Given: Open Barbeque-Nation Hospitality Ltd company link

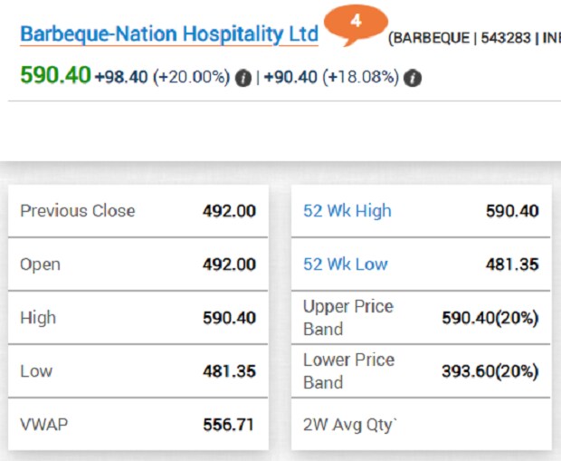Looking at the screenshot, I should 169,34.
